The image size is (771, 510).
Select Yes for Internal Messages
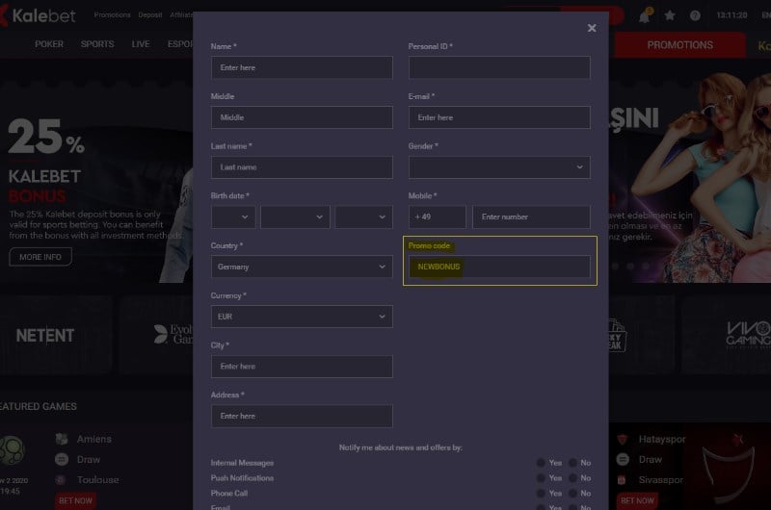[542, 463]
